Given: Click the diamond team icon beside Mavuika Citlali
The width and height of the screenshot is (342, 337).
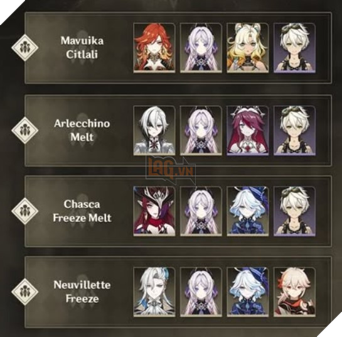Looking at the screenshot, I should [x=25, y=47].
